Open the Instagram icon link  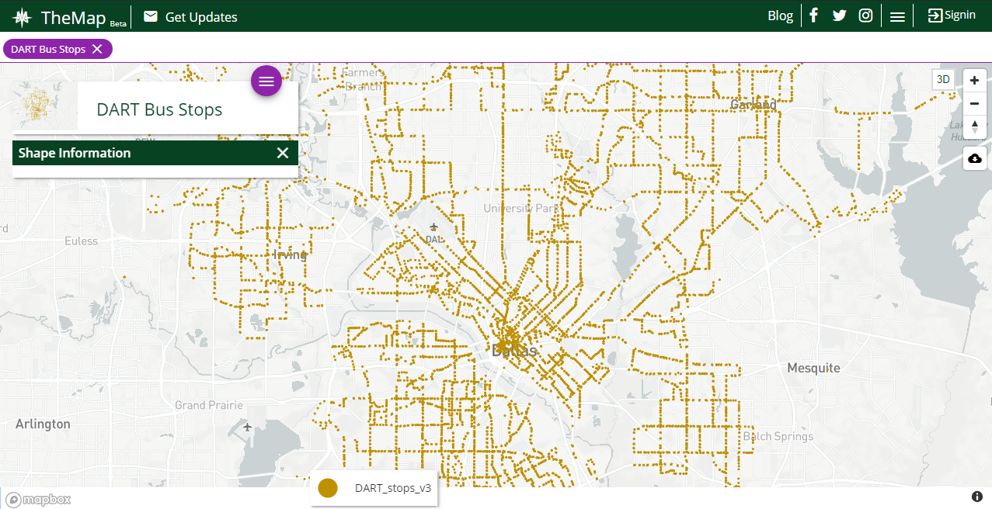point(865,16)
